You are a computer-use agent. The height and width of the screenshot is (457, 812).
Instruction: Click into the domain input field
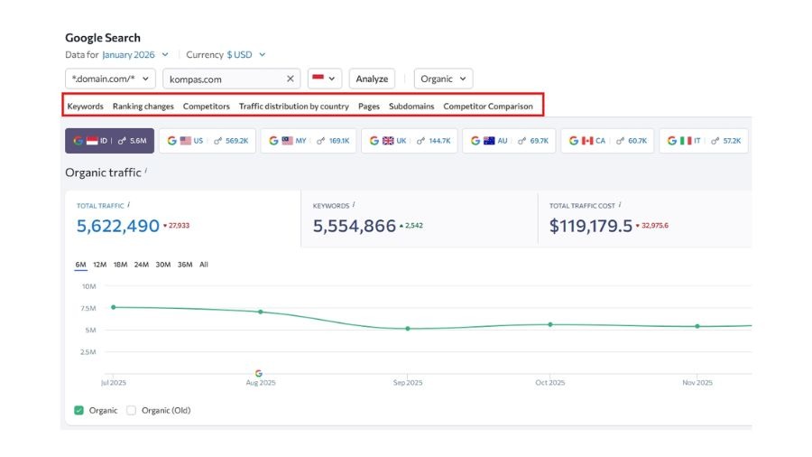[224, 79]
